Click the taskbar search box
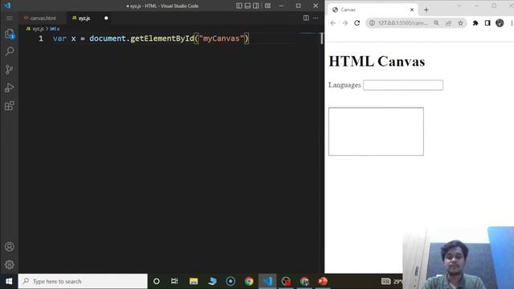The width and height of the screenshot is (514, 289). (83, 281)
